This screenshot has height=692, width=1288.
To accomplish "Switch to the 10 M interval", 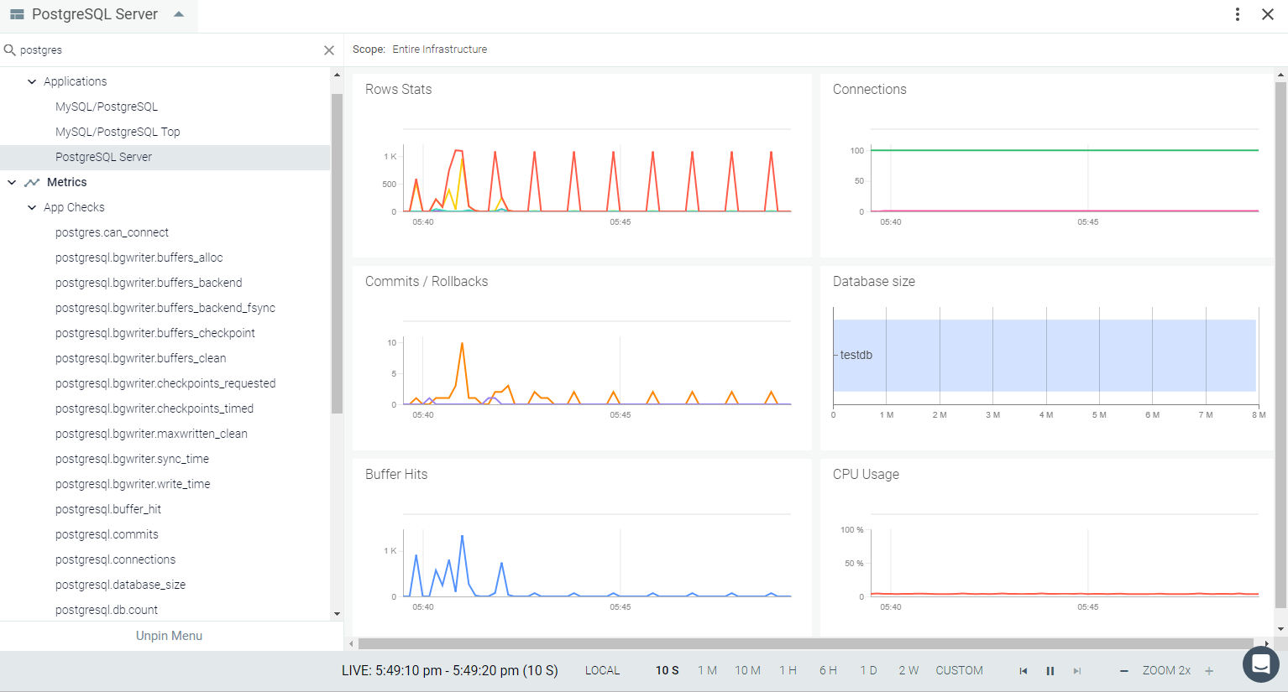I will click(x=747, y=671).
